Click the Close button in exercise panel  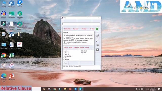(x=87, y=48)
